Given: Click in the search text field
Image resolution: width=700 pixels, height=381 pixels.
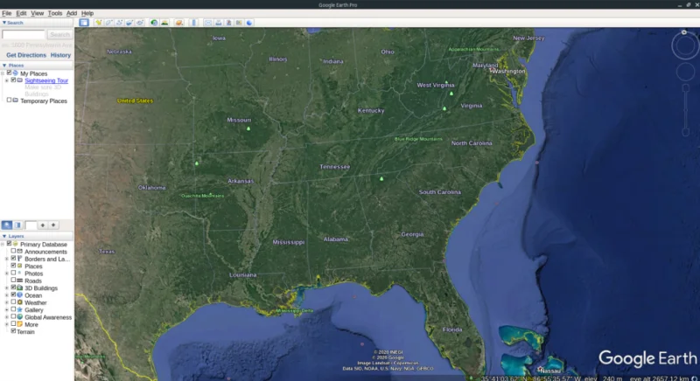Looking at the screenshot, I should (24, 34).
